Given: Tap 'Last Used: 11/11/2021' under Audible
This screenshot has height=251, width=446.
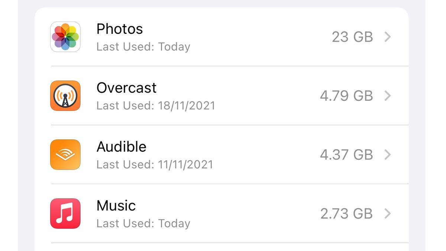Looking at the screenshot, I should click(x=155, y=164).
